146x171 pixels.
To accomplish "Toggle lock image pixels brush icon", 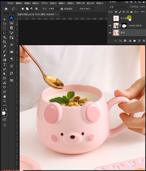I will click(x=120, y=12).
